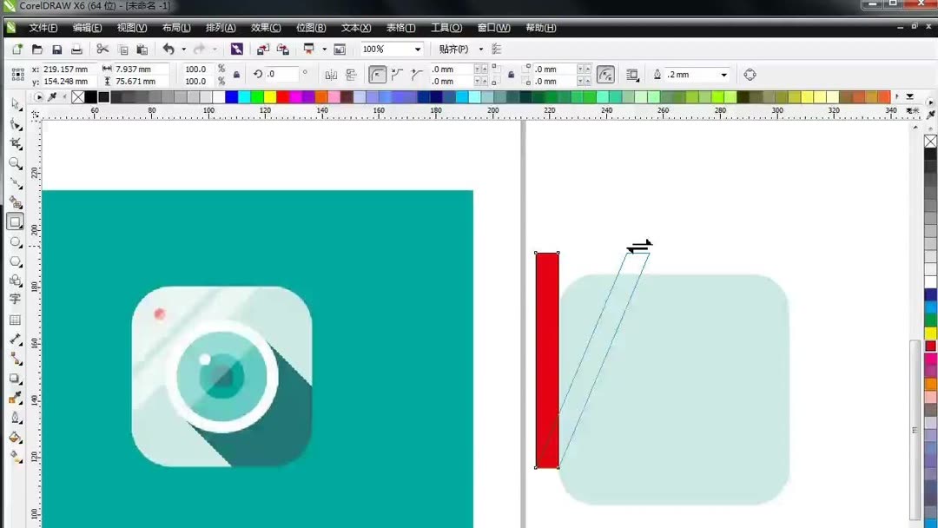Screen dimensions: 938x528
Task: Select the Table tool
Action: click(x=16, y=320)
